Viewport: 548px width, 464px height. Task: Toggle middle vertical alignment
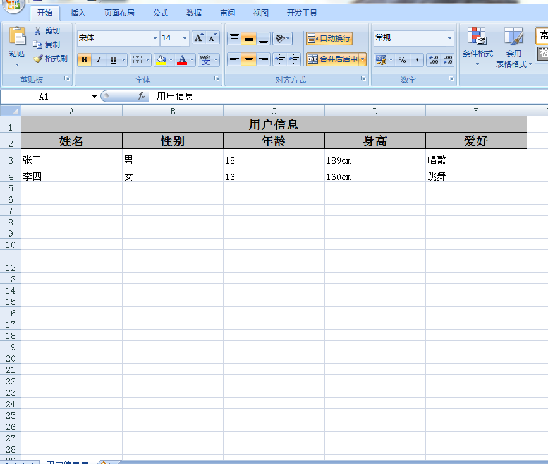pos(249,38)
